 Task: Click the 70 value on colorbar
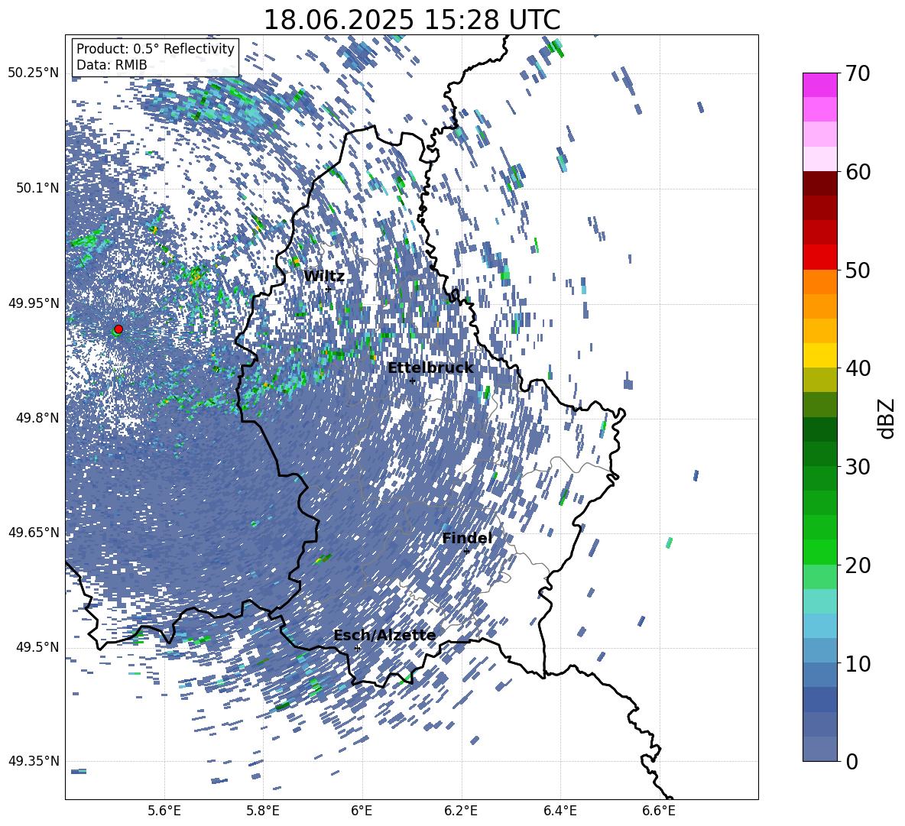tap(857, 74)
